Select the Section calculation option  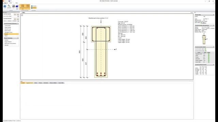point(34,8)
